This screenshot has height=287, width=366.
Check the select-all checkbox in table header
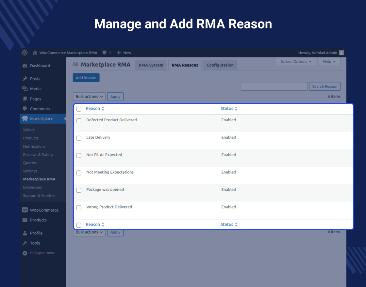(x=78, y=109)
